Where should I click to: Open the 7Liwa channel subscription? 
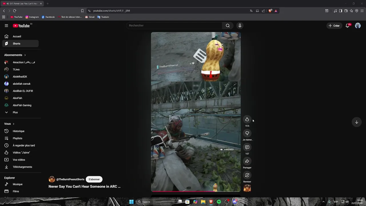tap(20, 69)
